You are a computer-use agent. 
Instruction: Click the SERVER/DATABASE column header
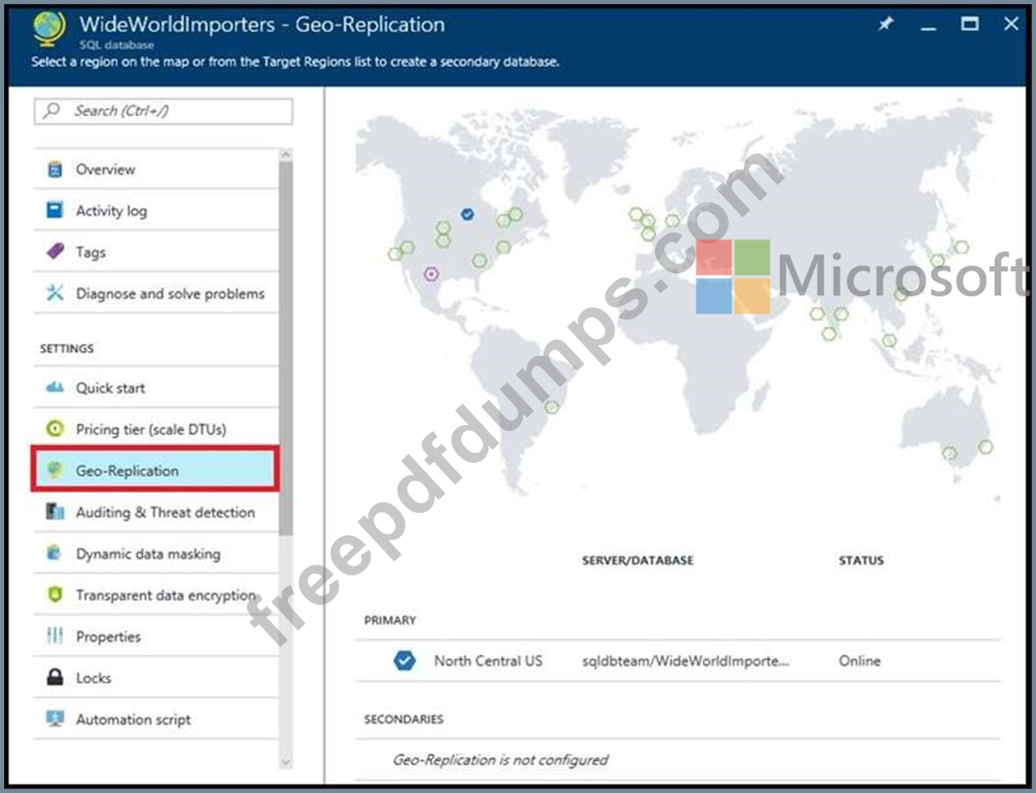(637, 561)
